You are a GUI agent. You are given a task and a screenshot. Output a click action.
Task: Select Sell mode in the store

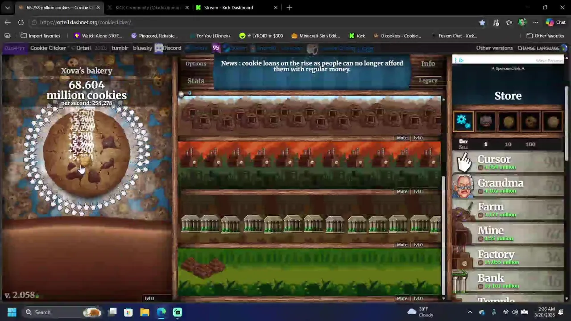pos(463,147)
